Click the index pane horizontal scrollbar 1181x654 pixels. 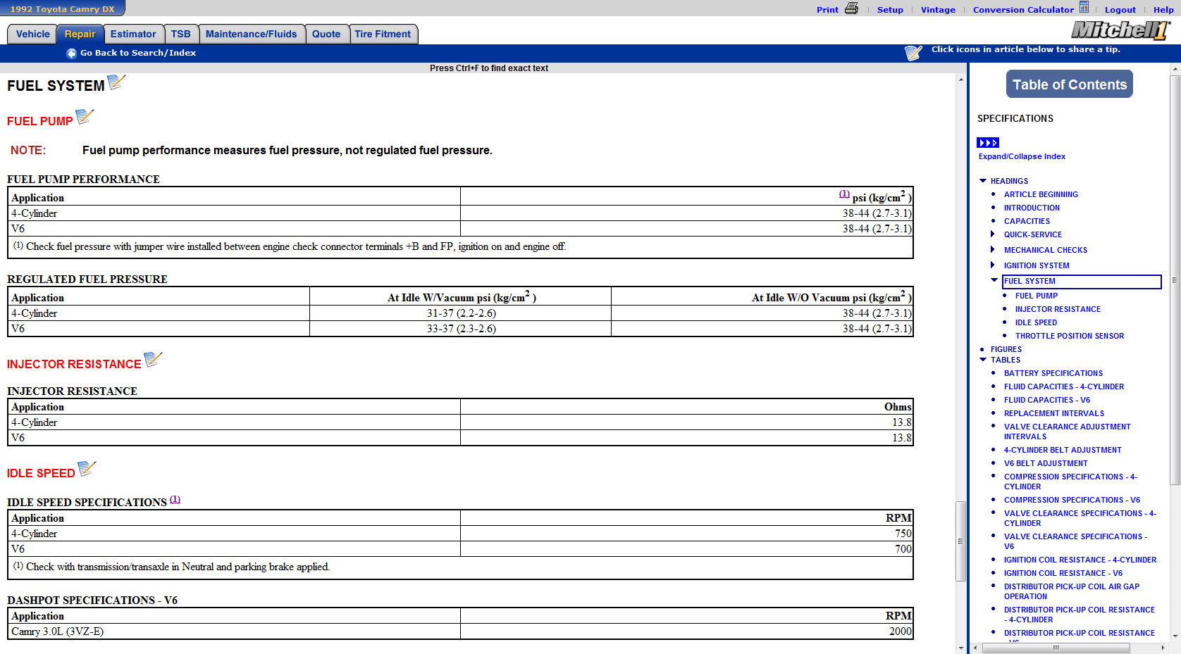coord(1056,648)
